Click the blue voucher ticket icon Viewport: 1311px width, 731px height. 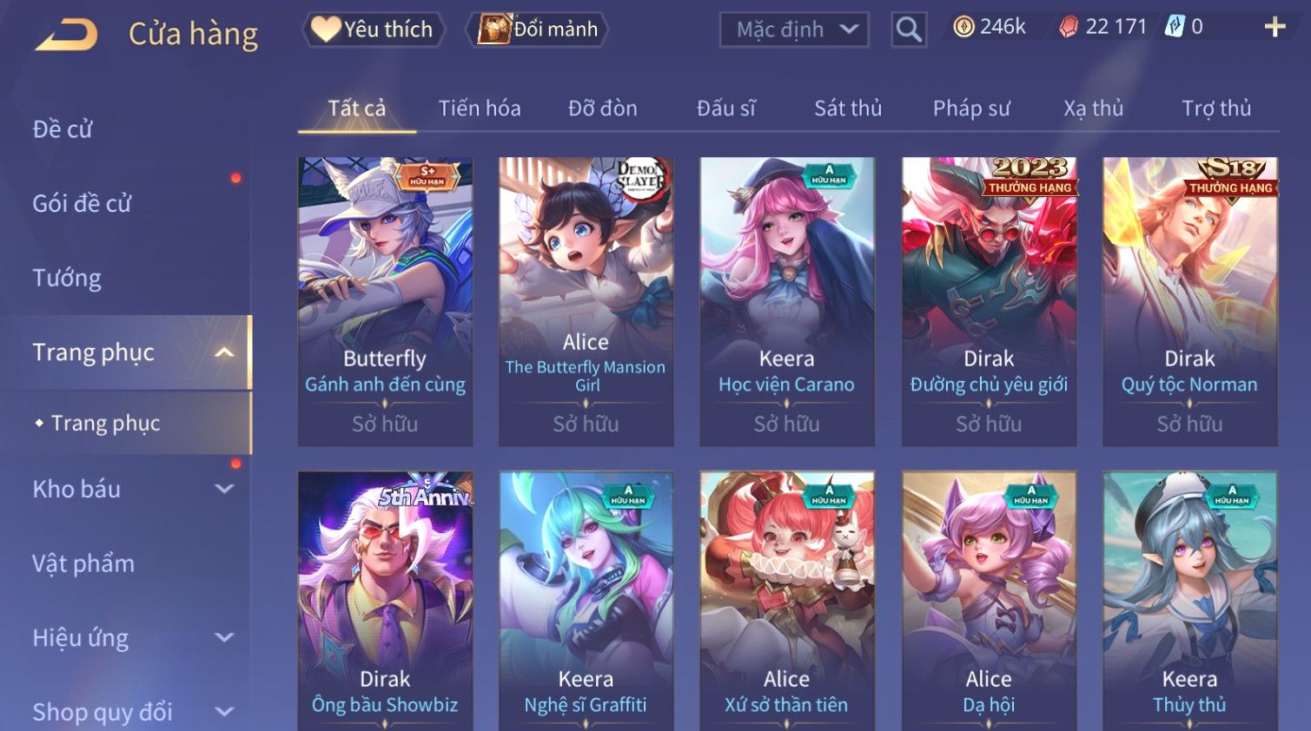[1175, 27]
